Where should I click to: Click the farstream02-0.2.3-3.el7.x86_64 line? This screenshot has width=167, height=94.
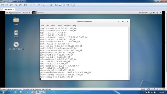pos(57,77)
